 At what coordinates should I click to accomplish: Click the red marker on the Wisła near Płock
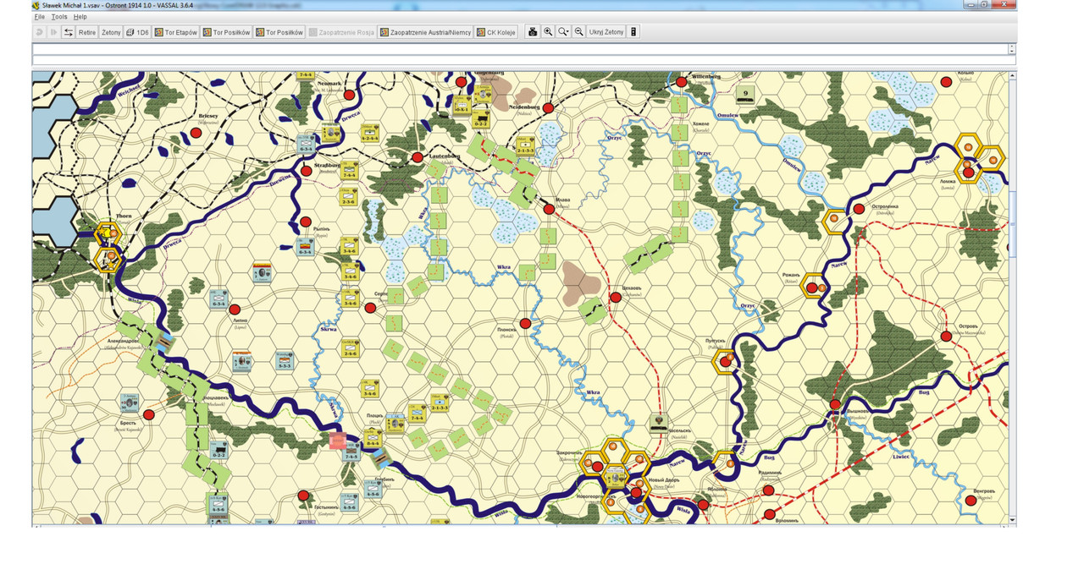[337, 441]
